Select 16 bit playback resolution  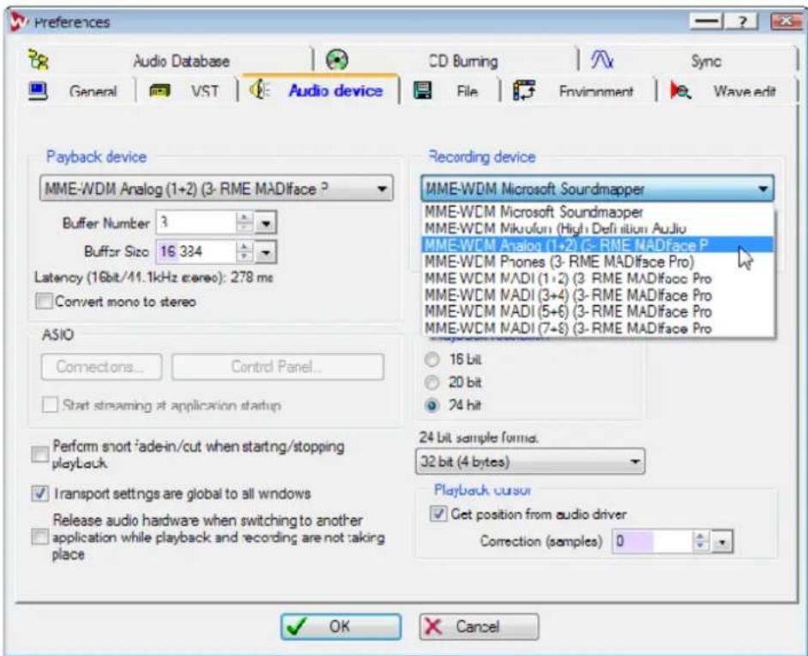[431, 359]
